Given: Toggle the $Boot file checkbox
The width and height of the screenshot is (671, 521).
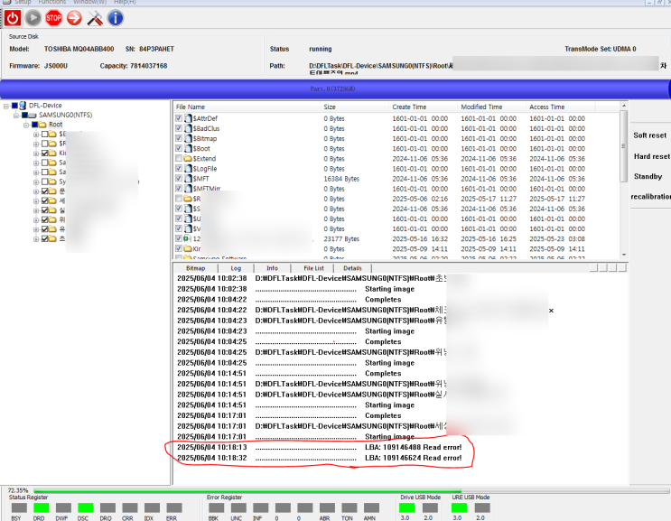Looking at the screenshot, I should click(179, 148).
